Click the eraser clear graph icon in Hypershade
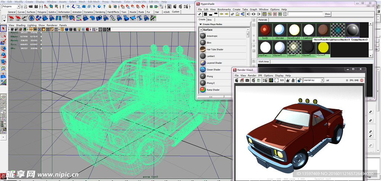The image size is (381, 181). [x=232, y=14]
